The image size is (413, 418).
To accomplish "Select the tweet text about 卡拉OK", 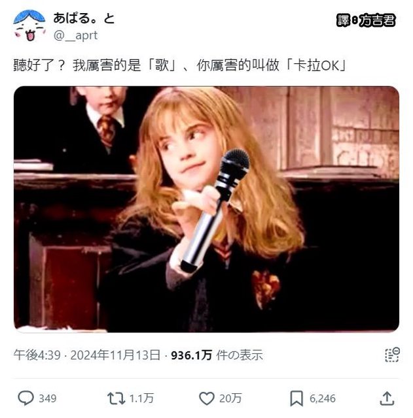I will click(x=180, y=65).
